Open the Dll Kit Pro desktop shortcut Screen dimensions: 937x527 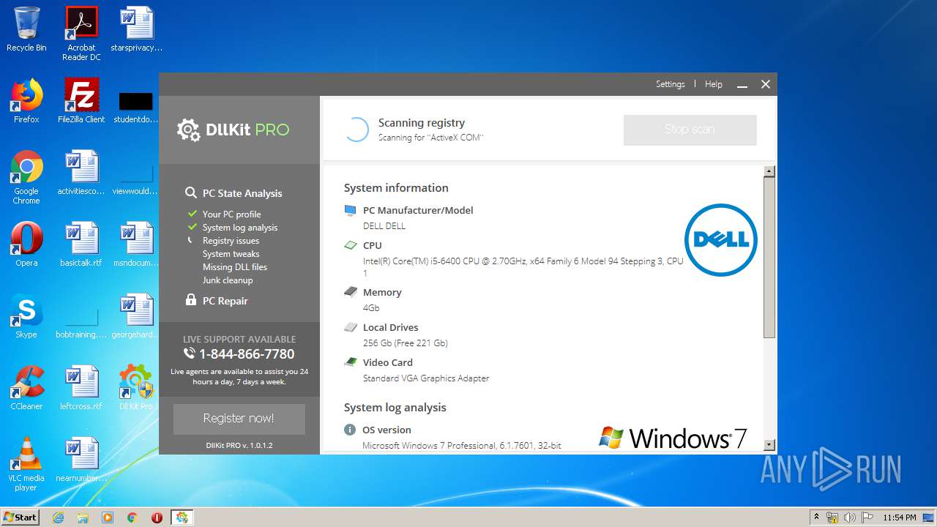coord(136,388)
